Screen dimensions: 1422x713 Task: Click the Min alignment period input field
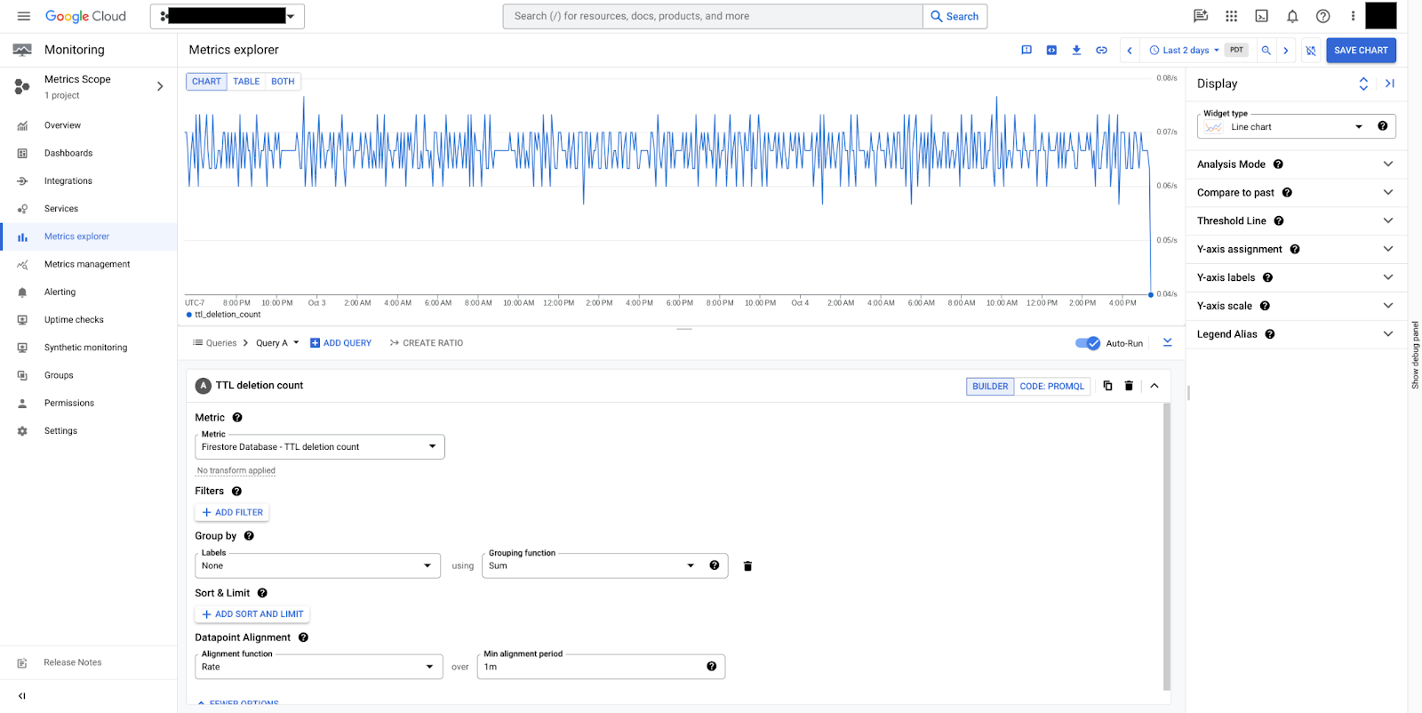click(x=591, y=667)
